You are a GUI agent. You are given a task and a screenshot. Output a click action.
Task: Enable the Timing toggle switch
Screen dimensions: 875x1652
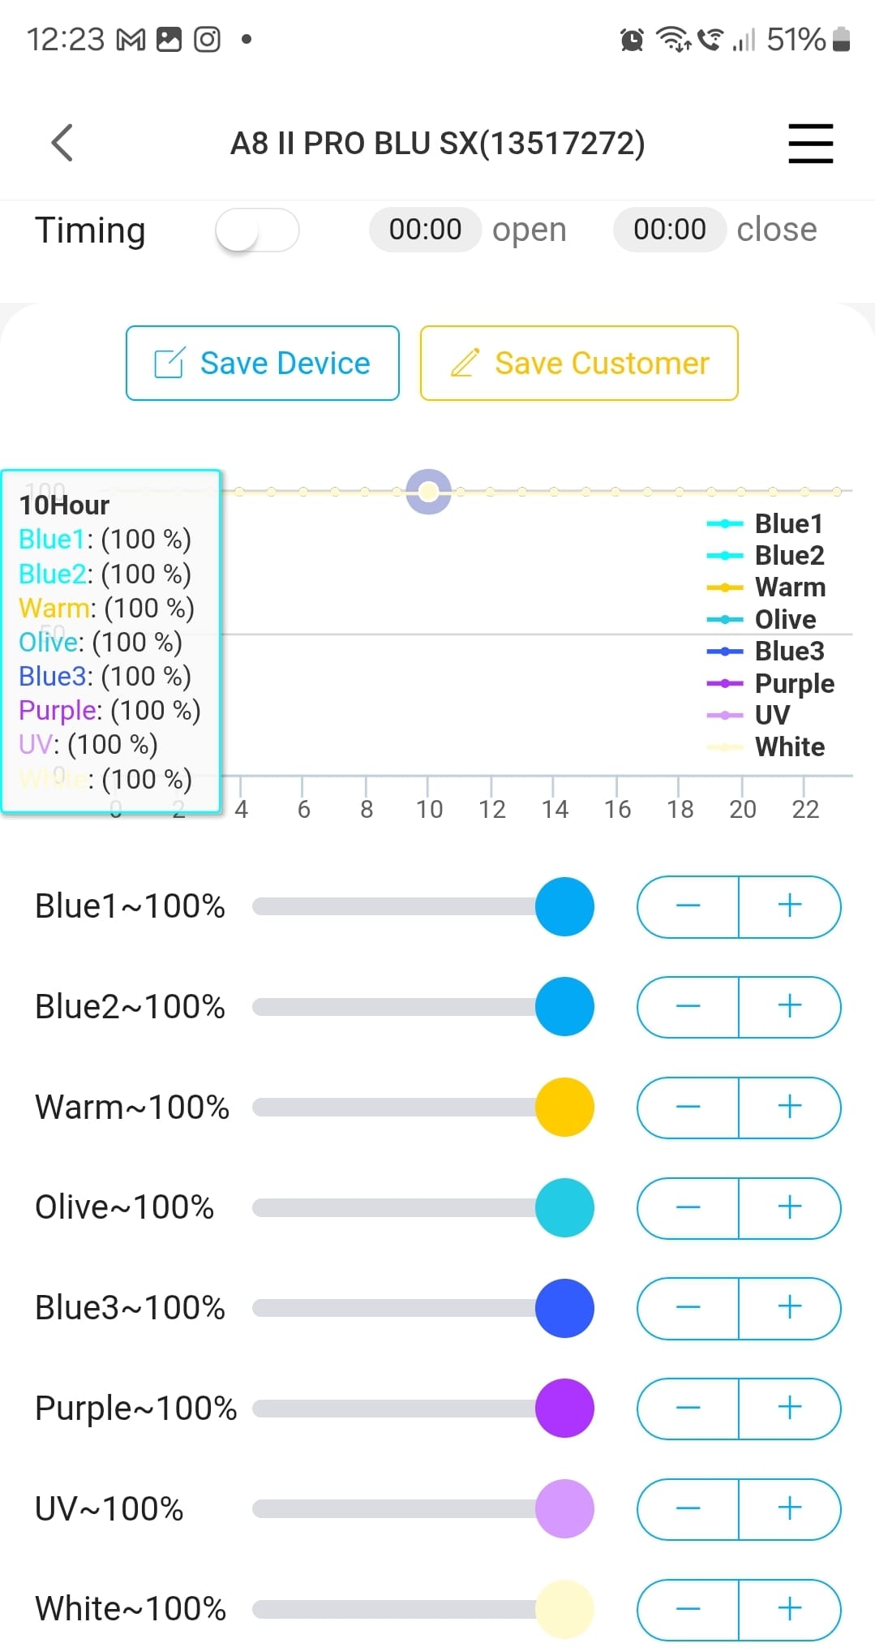click(257, 230)
